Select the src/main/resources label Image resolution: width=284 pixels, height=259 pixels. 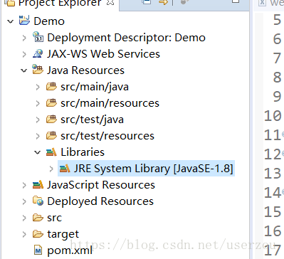110,103
